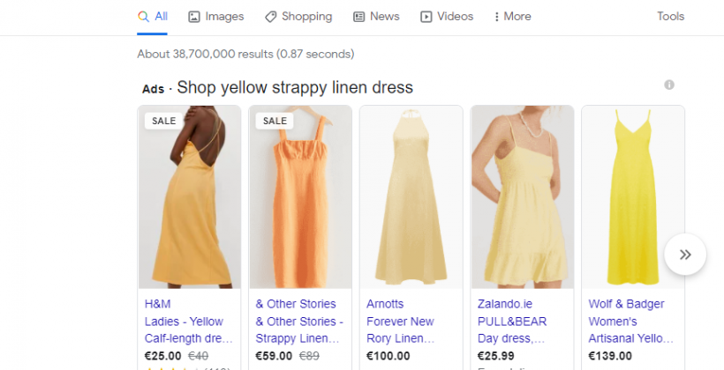The width and height of the screenshot is (724, 370).
Task: Click the carousel next arrows button
Action: 685,255
